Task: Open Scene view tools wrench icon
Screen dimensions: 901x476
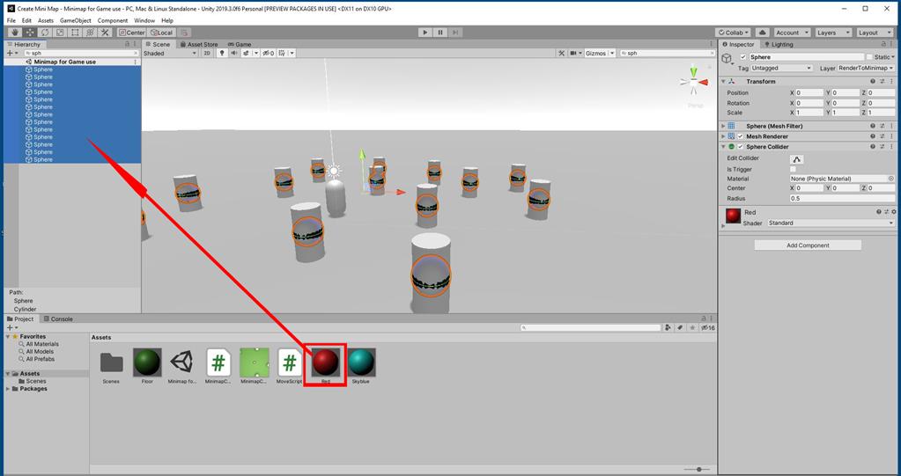Action: click(561, 53)
